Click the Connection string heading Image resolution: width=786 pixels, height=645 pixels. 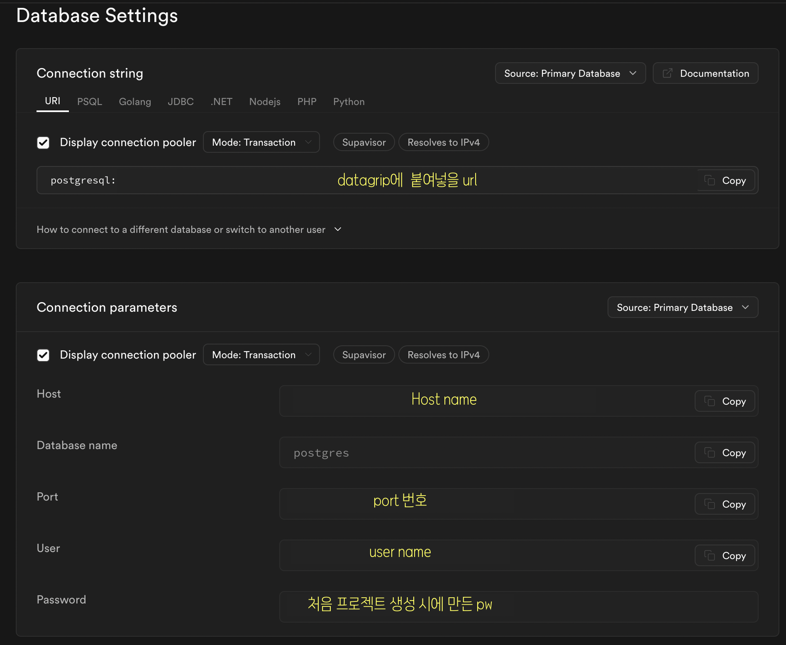click(x=90, y=73)
